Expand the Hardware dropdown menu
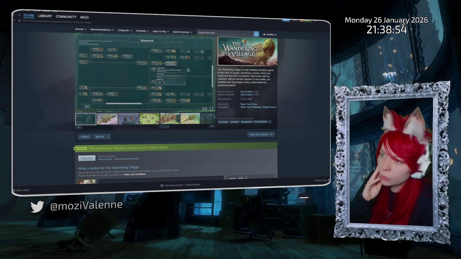The image size is (461, 259). tap(142, 31)
